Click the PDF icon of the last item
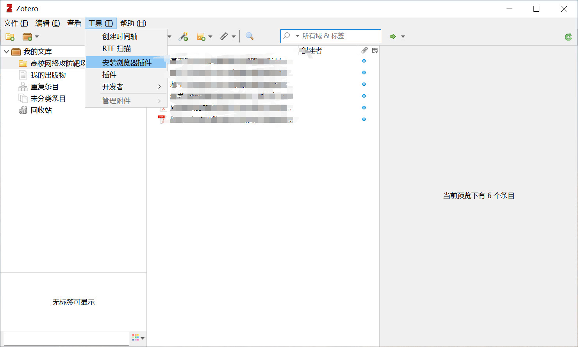Image resolution: width=578 pixels, height=347 pixels. tap(162, 119)
